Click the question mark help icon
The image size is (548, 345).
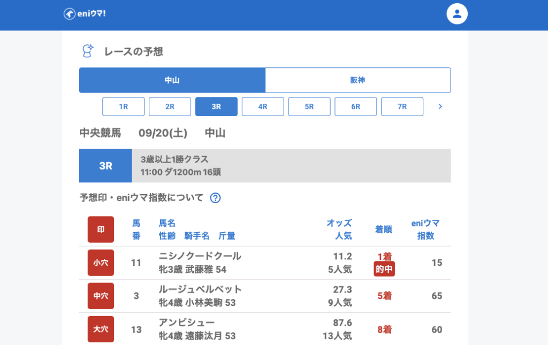point(215,198)
